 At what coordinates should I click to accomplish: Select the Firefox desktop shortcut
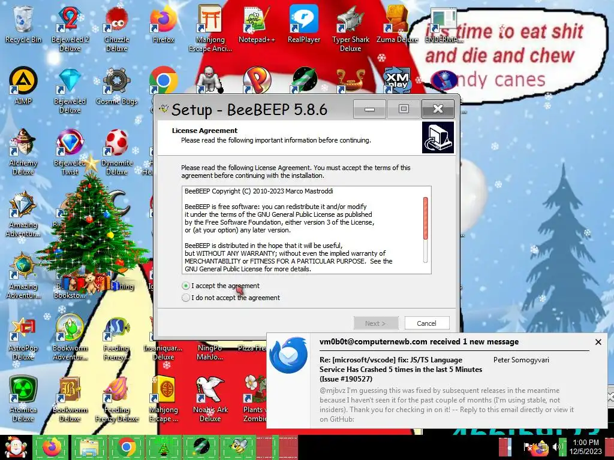click(163, 25)
